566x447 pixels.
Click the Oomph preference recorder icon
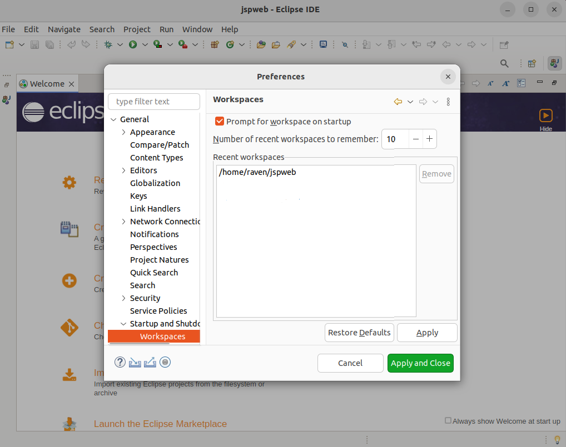point(165,362)
